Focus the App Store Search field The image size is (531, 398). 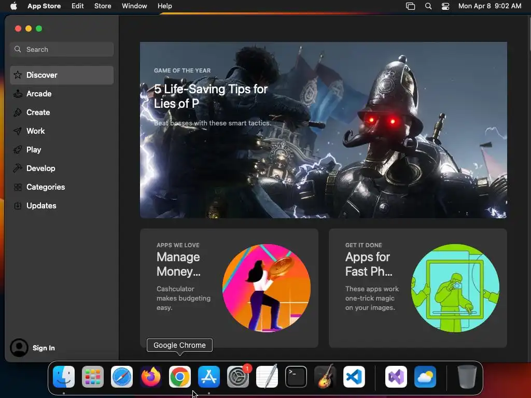point(62,49)
